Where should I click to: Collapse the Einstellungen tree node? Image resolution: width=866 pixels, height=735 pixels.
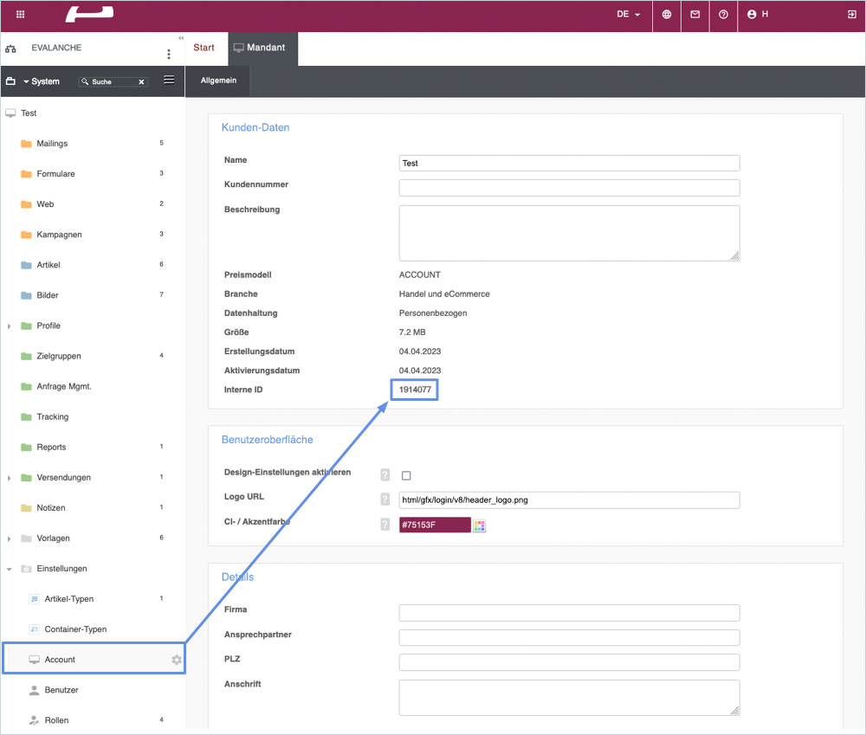[x=10, y=569]
